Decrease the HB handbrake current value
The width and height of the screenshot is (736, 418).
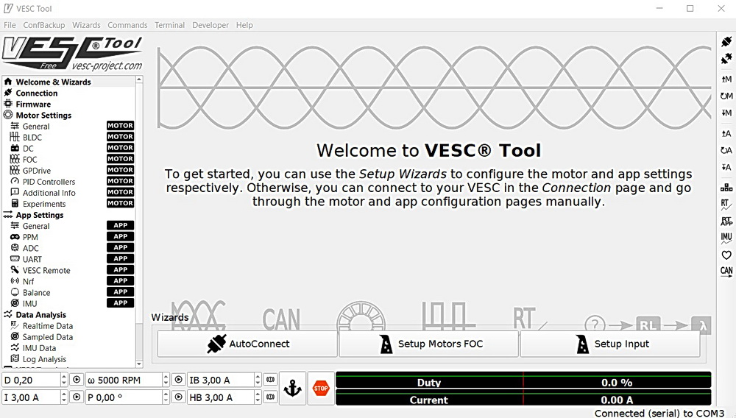click(258, 401)
